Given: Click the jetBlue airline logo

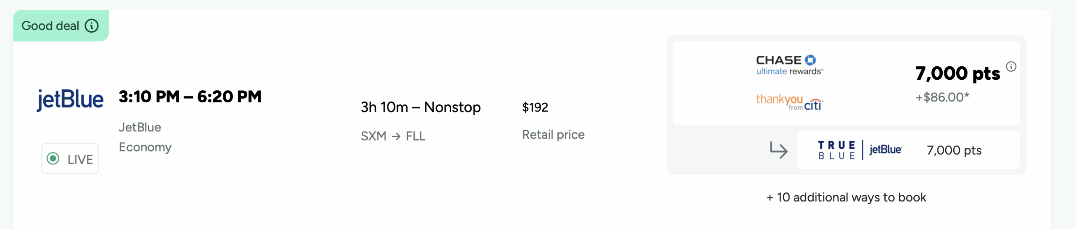Looking at the screenshot, I should (70, 100).
